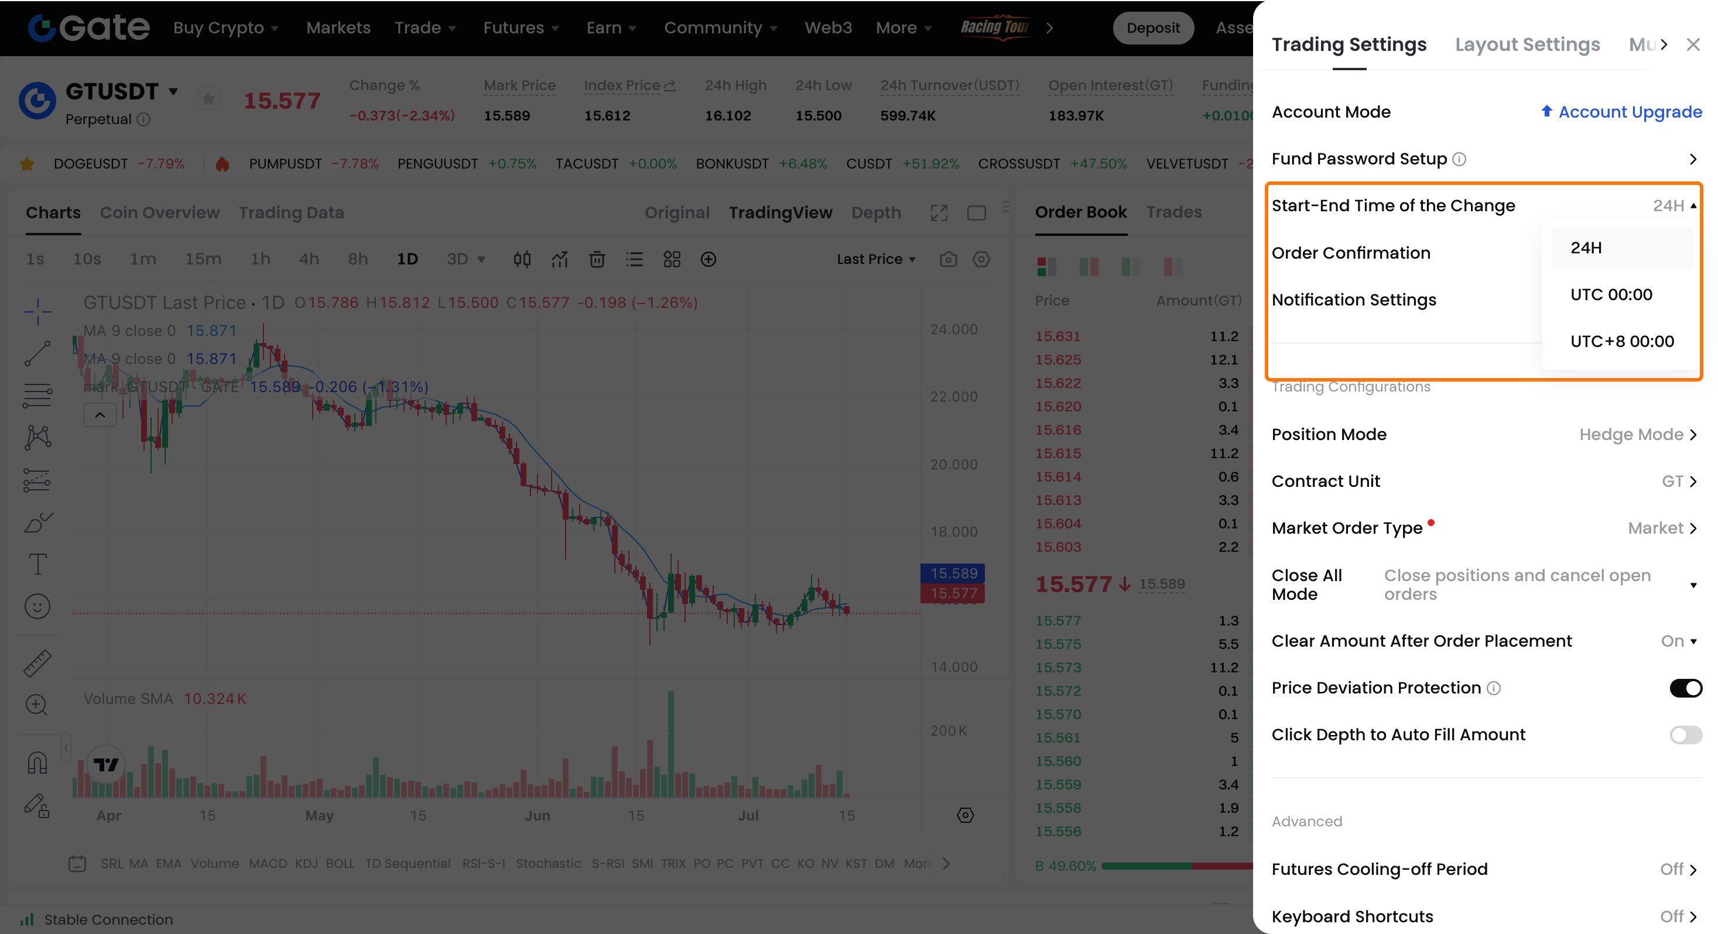Enable Click Depth to Auto Fill Amount

pyautogui.click(x=1685, y=734)
